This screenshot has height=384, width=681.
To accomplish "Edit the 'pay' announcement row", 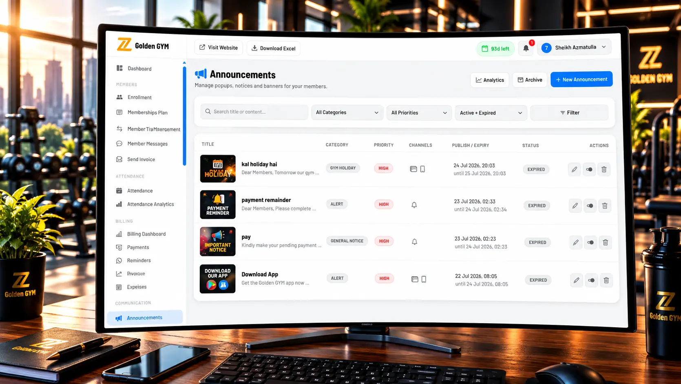I will tap(576, 243).
